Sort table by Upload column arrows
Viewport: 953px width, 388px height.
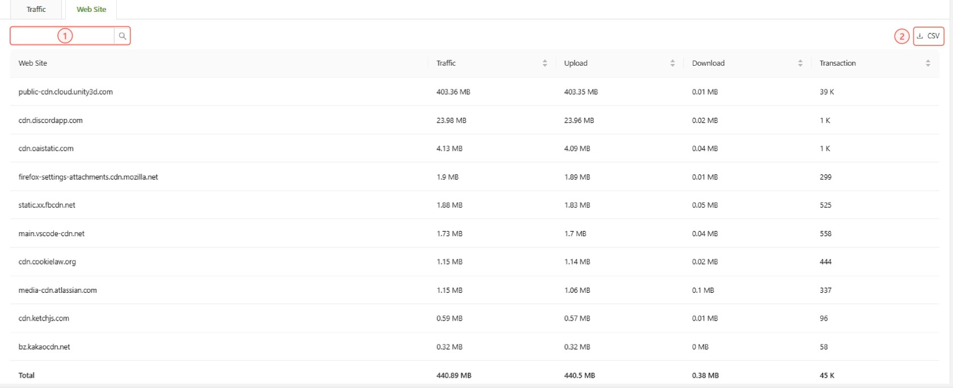672,63
